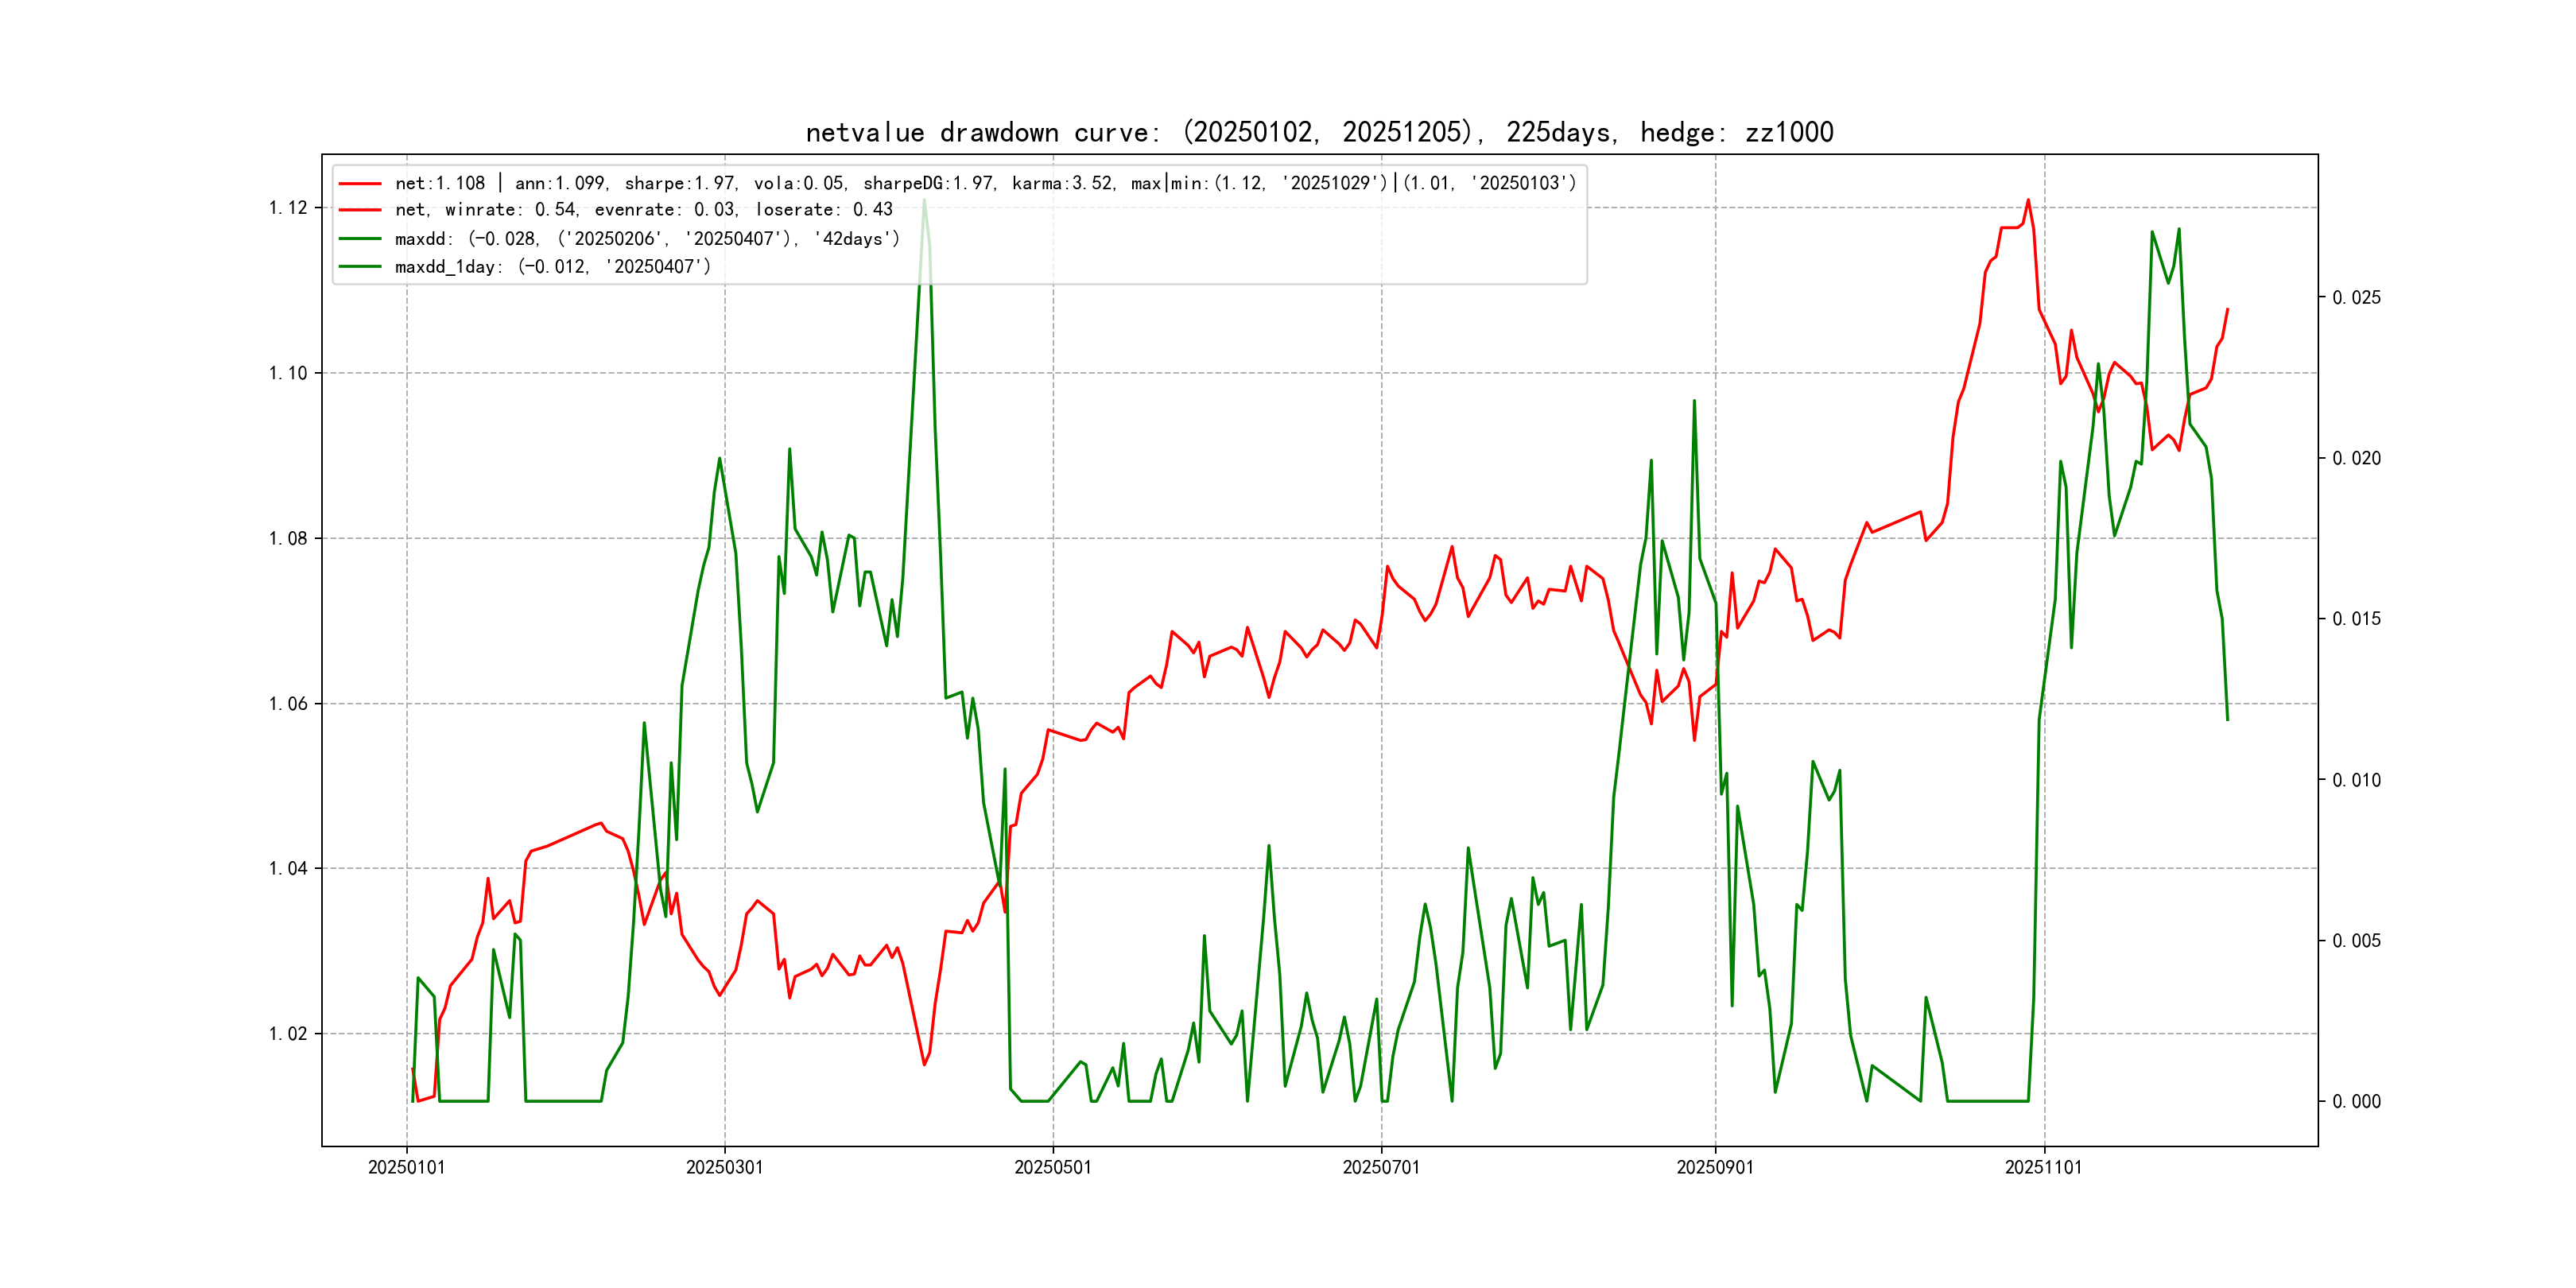Click the 1.06 left axis tick label
This screenshot has height=1288, width=2576.
pos(288,704)
